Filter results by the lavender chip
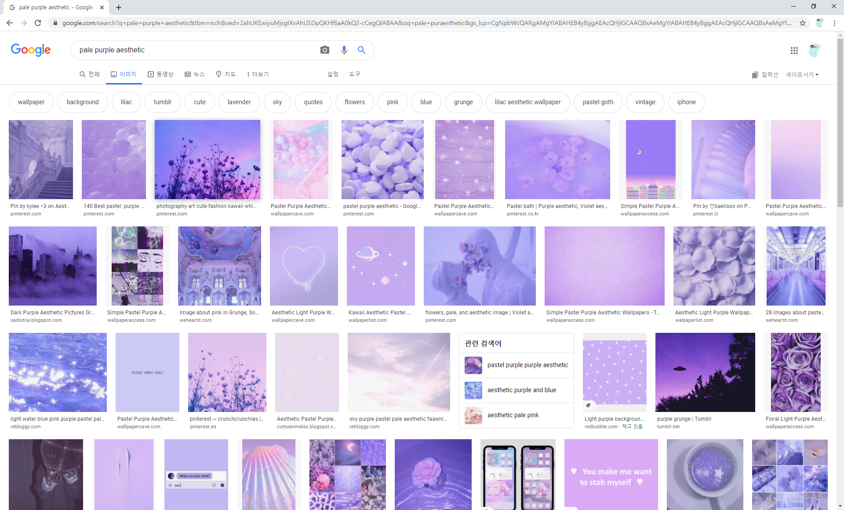This screenshot has width=844, height=510. point(239,102)
